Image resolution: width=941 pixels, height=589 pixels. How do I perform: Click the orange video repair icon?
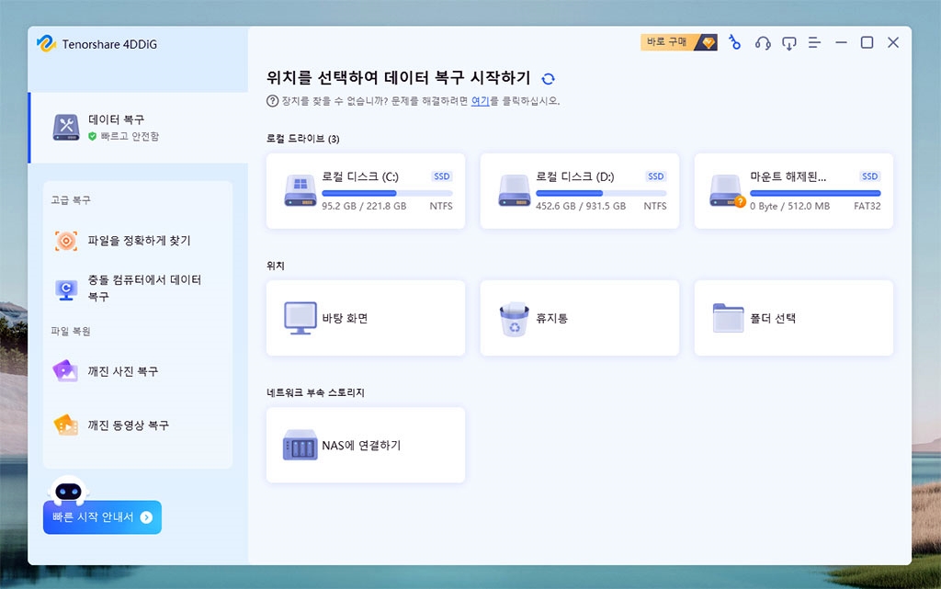66,425
